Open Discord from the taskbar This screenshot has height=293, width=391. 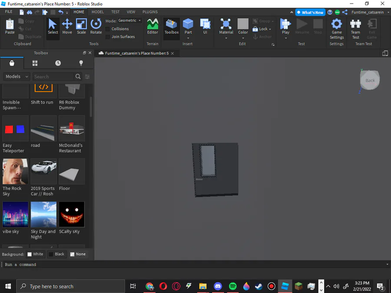218,286
